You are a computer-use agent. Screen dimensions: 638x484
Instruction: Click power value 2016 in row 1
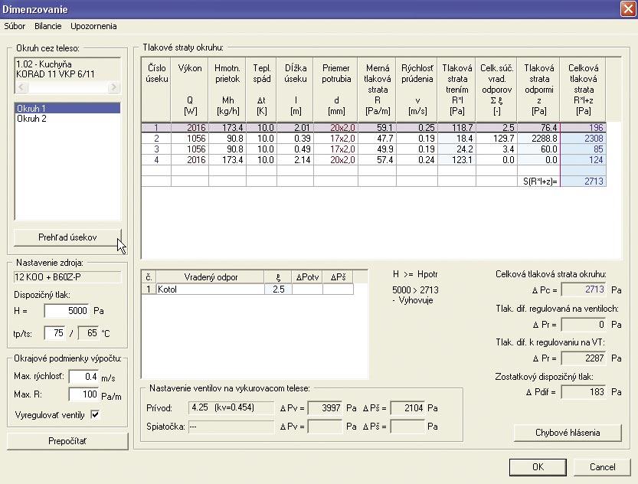point(190,128)
